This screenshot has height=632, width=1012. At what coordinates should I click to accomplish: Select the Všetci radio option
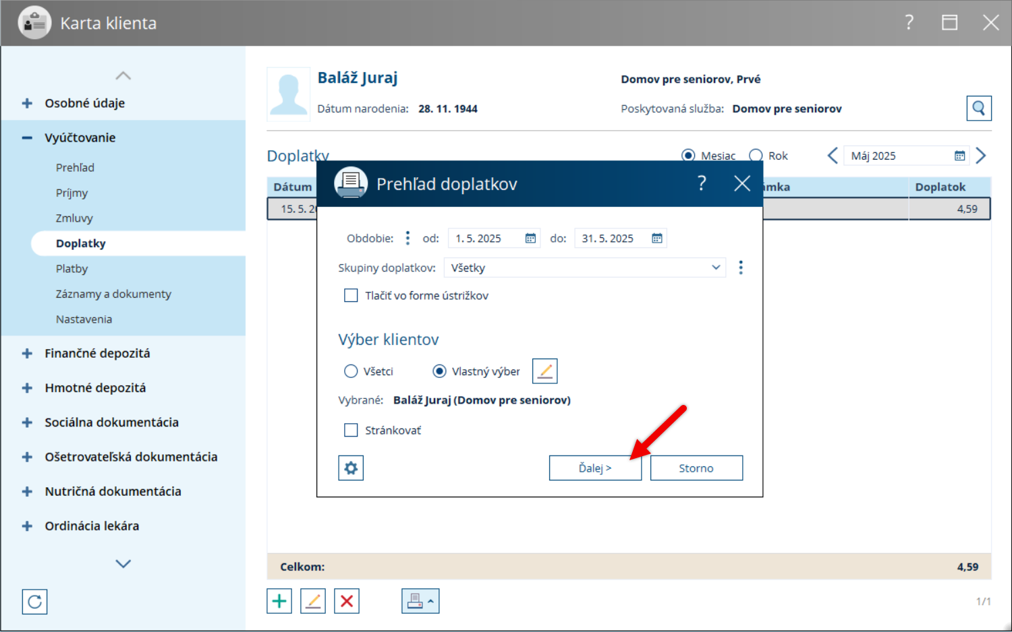351,371
